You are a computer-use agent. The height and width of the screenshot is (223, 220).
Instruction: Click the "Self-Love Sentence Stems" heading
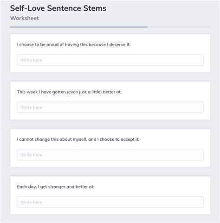[58, 8]
